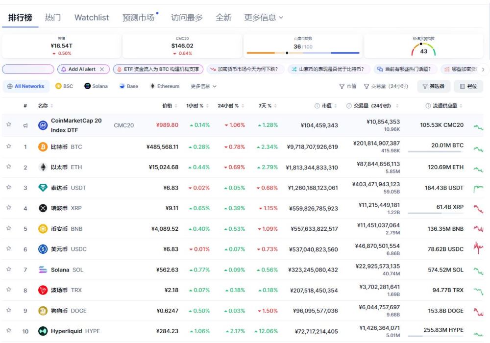Image resolution: width=490 pixels, height=343 pixels.
Task: Toggle watchlist star for BNB row
Action: (x=9, y=228)
